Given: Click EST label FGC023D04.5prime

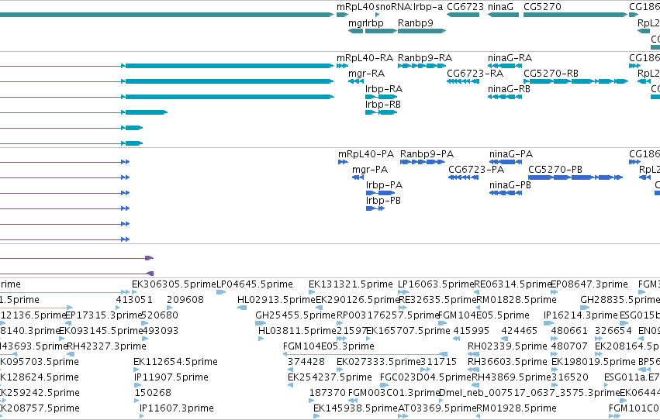Looking at the screenshot, I should (426, 377).
